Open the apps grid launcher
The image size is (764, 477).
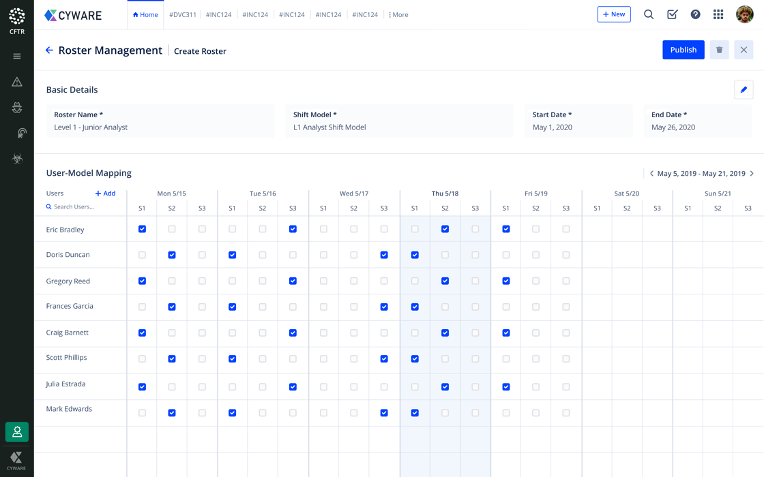[718, 14]
